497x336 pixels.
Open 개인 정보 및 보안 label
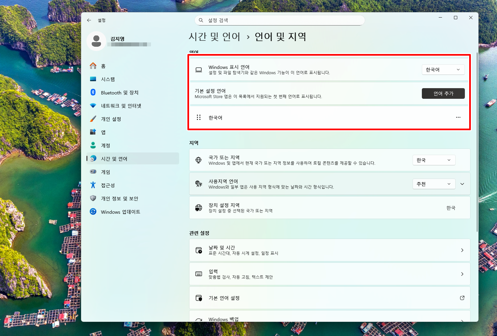click(x=120, y=198)
